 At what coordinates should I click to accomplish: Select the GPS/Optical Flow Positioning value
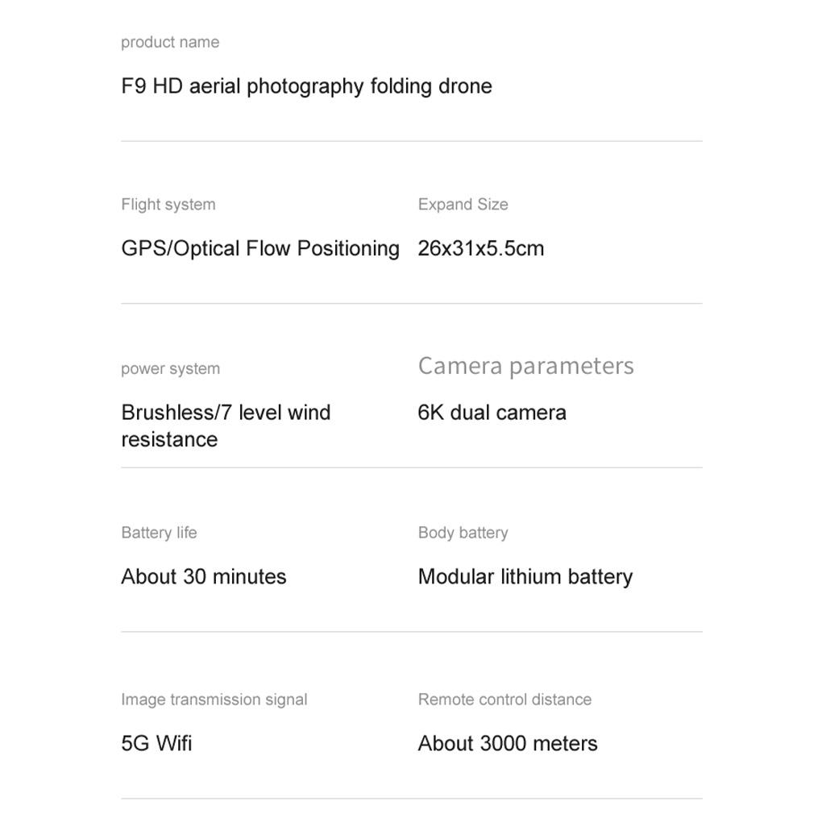pyautogui.click(x=260, y=248)
